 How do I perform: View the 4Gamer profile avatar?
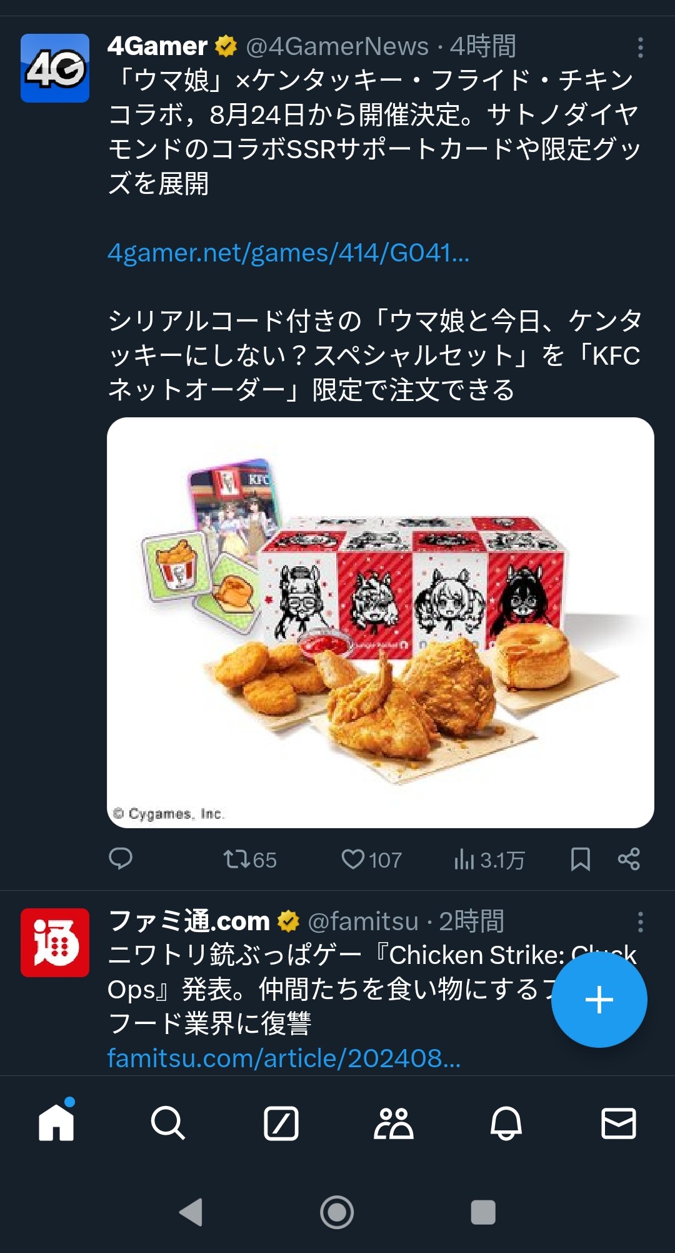pos(55,68)
